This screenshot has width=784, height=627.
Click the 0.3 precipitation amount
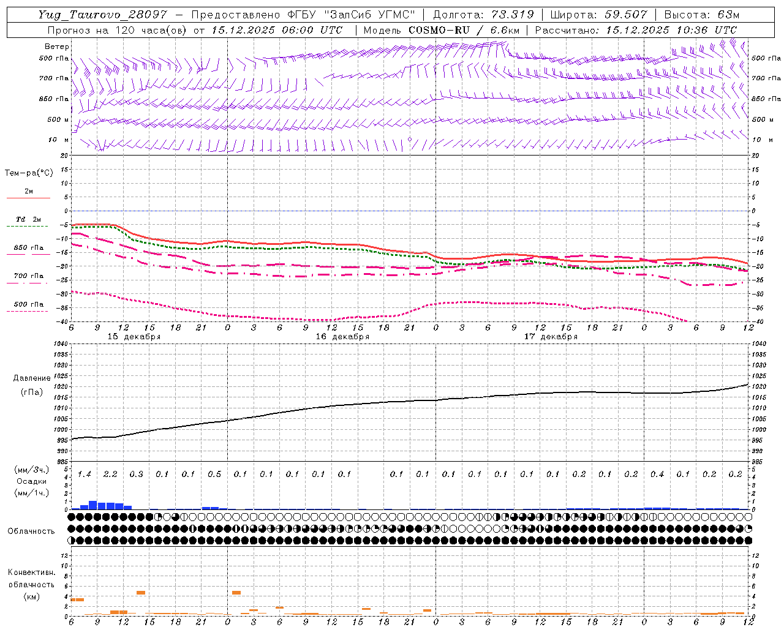point(136,474)
